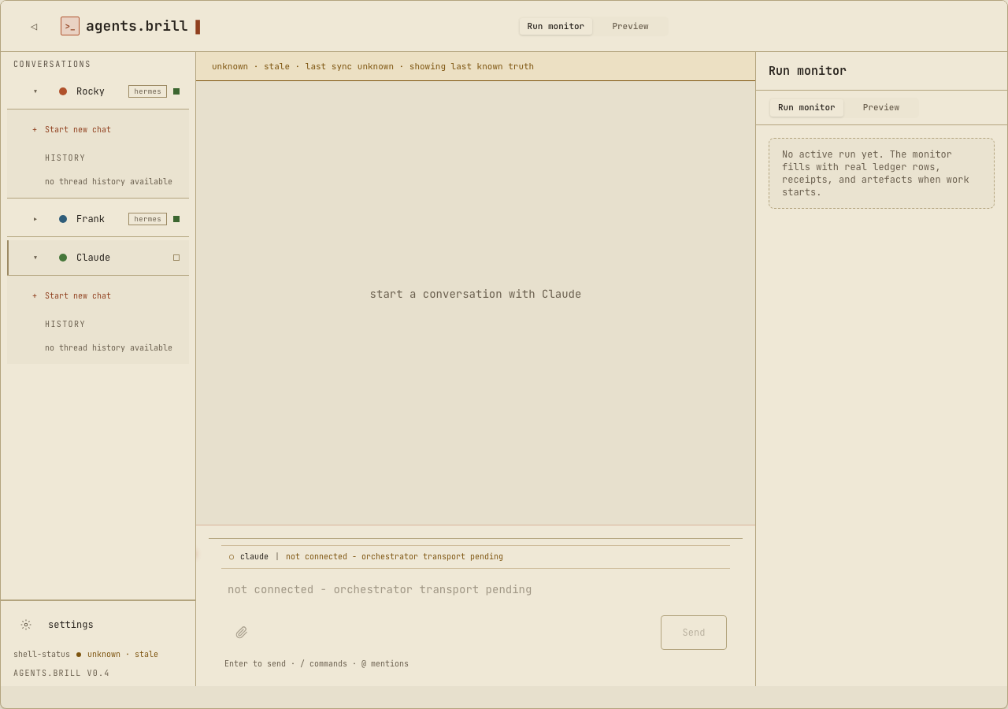Select the Run monitor tab in header
Viewport: 1008px width, 709px height.
pyautogui.click(x=556, y=26)
